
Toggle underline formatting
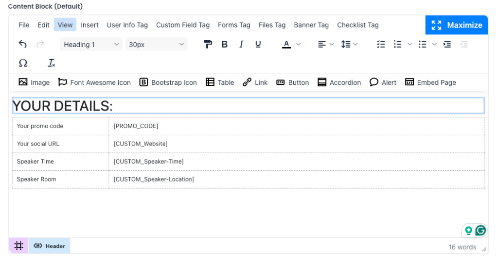click(x=258, y=44)
